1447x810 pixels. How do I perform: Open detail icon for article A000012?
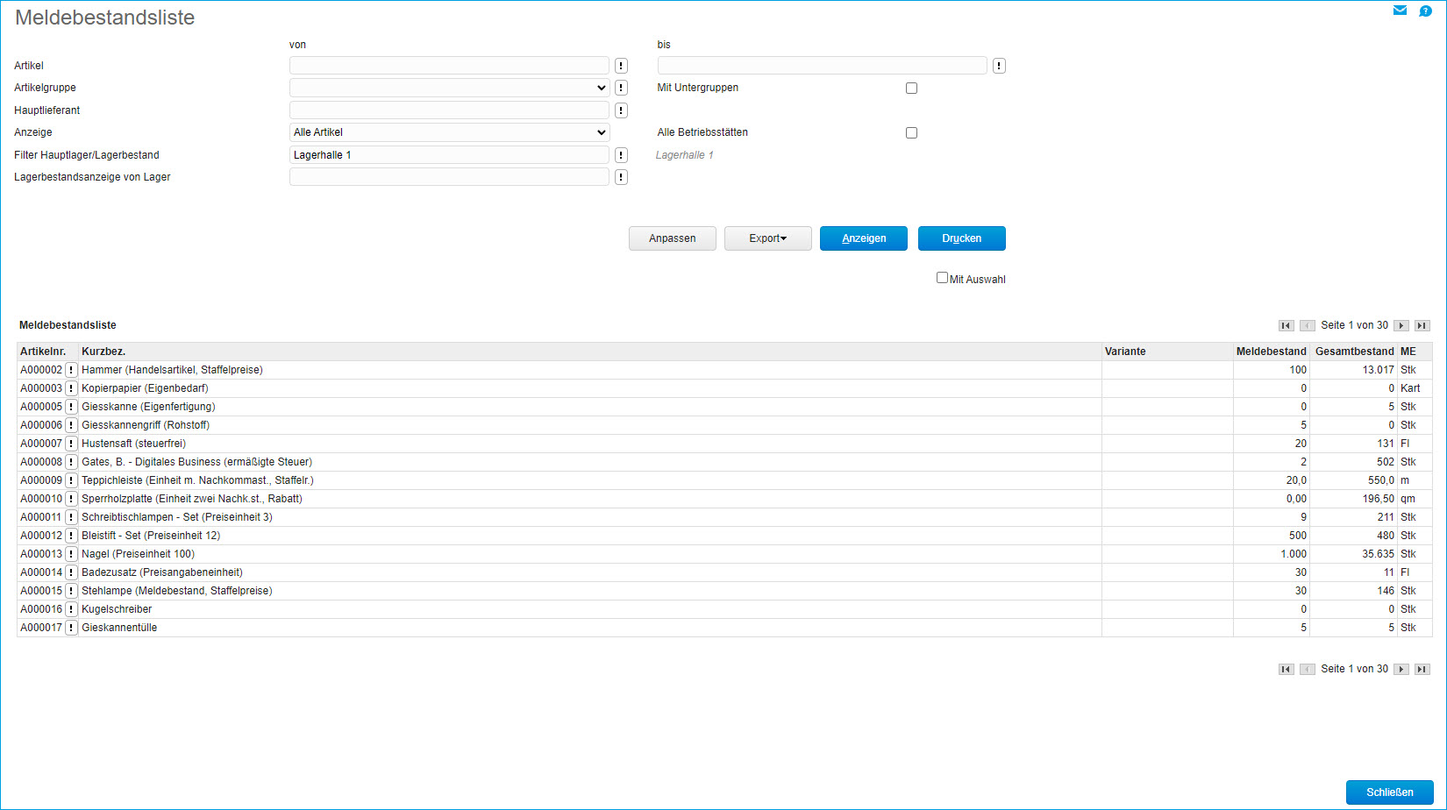pyautogui.click(x=72, y=536)
